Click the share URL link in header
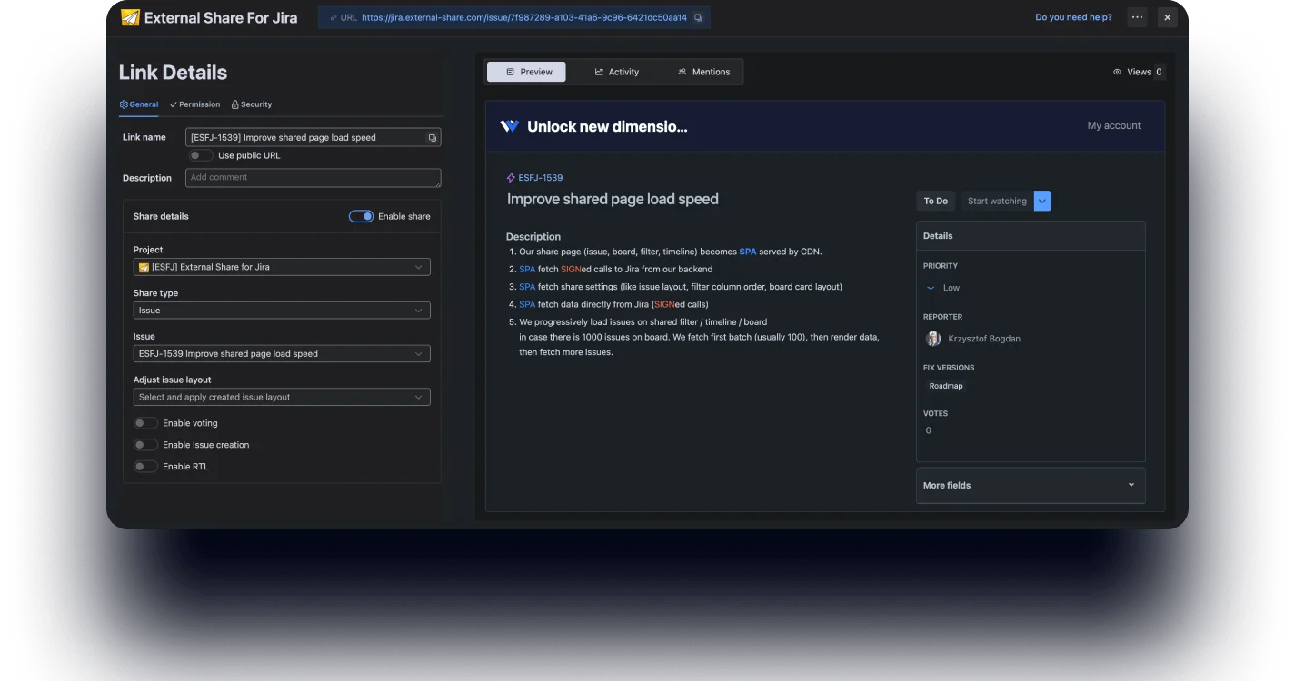 tap(524, 17)
